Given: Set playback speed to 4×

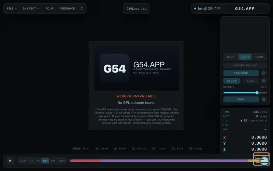Looking at the screenshot, I should [38, 161].
